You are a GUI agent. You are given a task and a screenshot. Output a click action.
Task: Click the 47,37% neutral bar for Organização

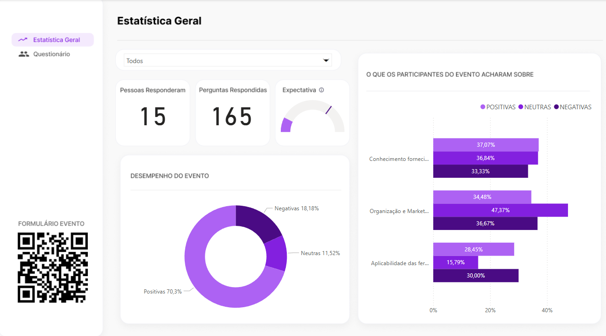pyautogui.click(x=500, y=210)
